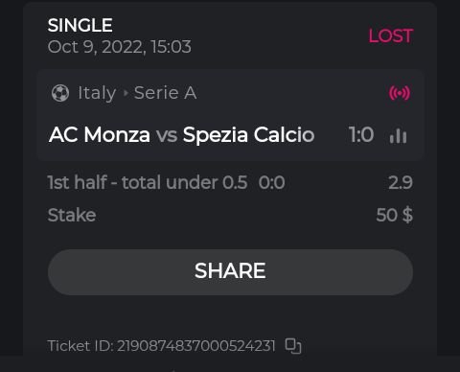Open the Serie A league link
460x372 pixels.
[x=165, y=93]
